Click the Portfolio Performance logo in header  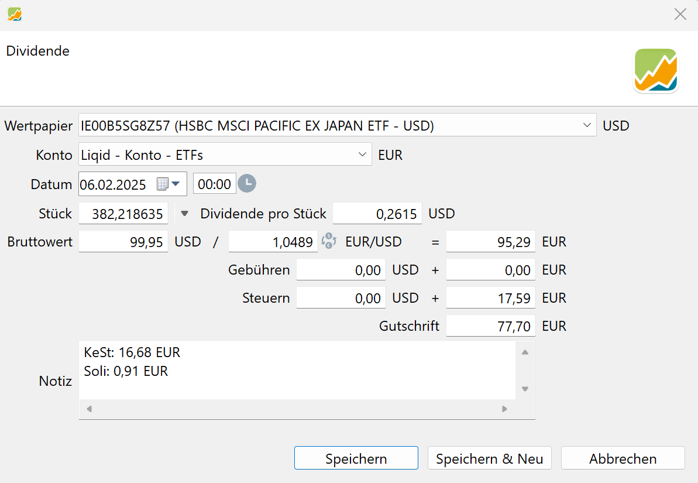[x=655, y=71]
